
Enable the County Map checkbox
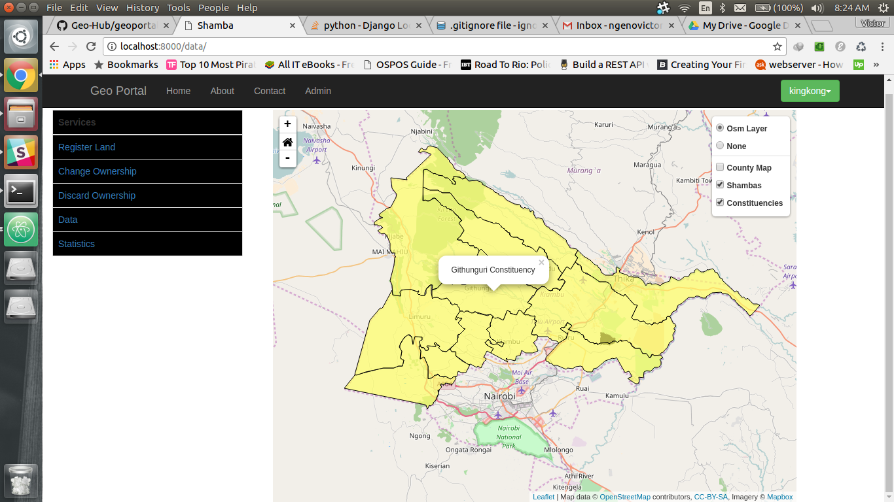click(720, 167)
